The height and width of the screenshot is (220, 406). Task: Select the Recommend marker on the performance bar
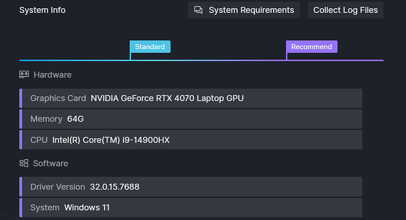[x=311, y=47]
